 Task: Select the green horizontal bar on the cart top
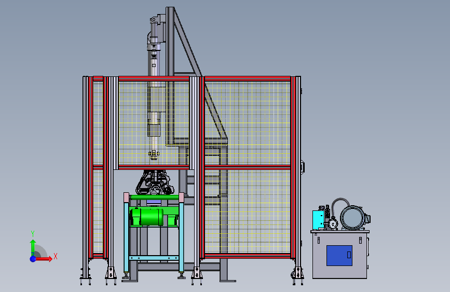tap(154, 197)
